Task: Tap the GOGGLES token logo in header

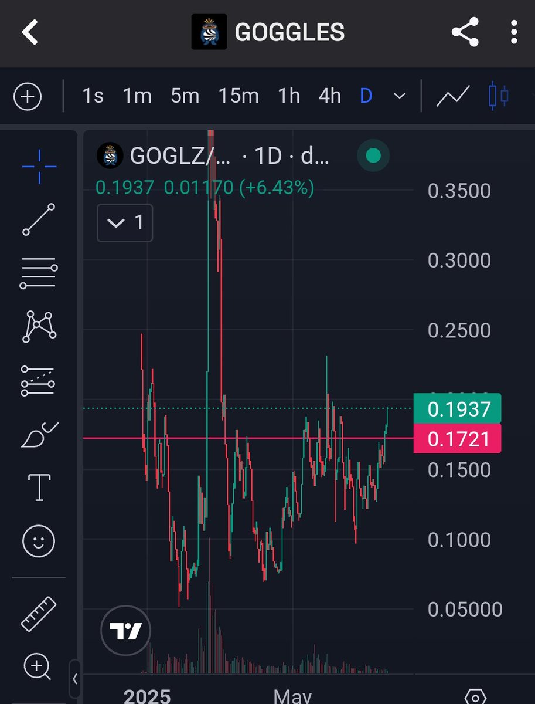Action: tap(209, 32)
